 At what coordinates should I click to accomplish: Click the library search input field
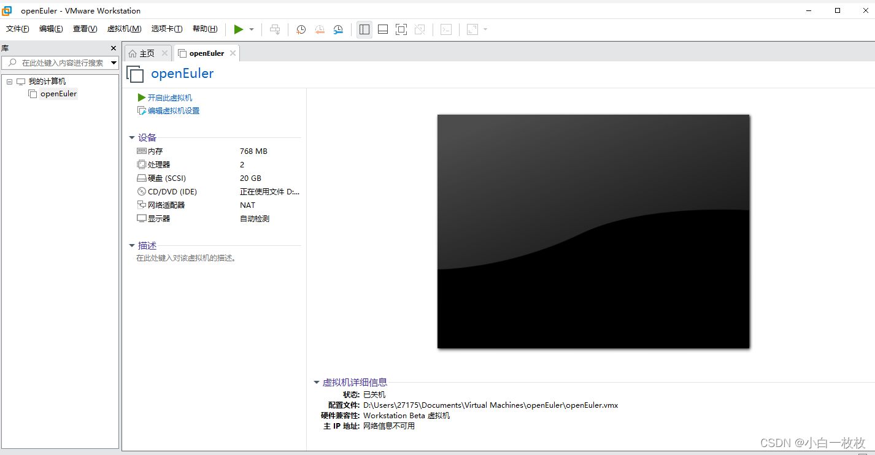point(60,63)
